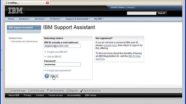Expand Support & downloads menu

click(78, 19)
